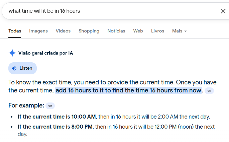Open the Shopping results tab
The width and height of the screenshot is (229, 142).
(89, 31)
